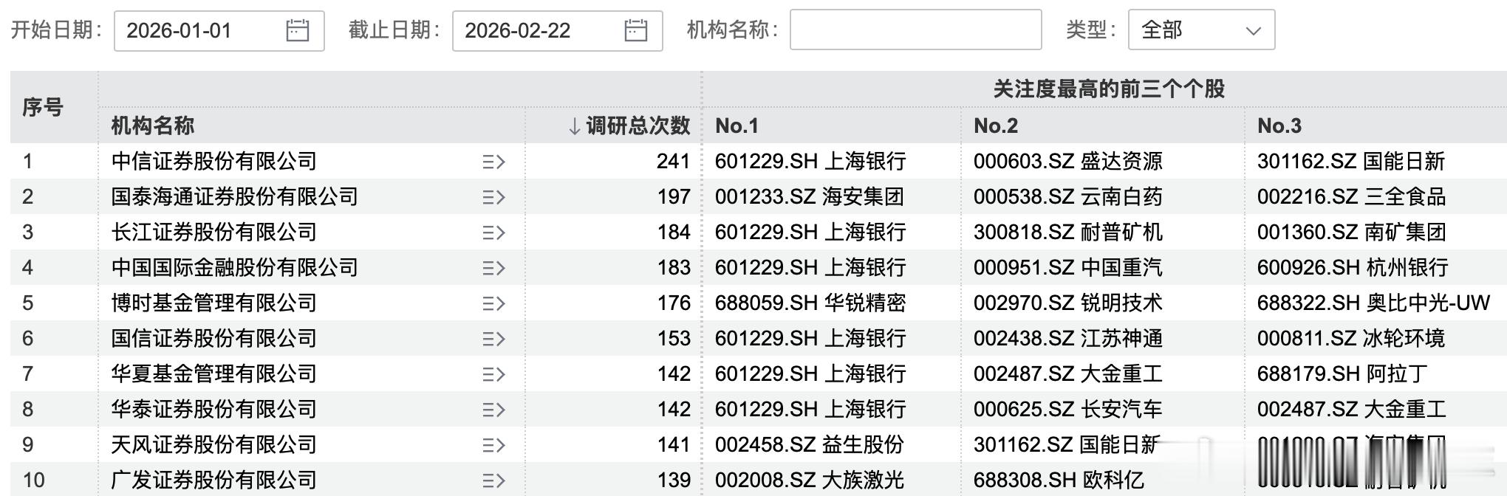Open details icon for 国信证券股份有限公司
This screenshot has height=496, width=1507.
pos(493,339)
